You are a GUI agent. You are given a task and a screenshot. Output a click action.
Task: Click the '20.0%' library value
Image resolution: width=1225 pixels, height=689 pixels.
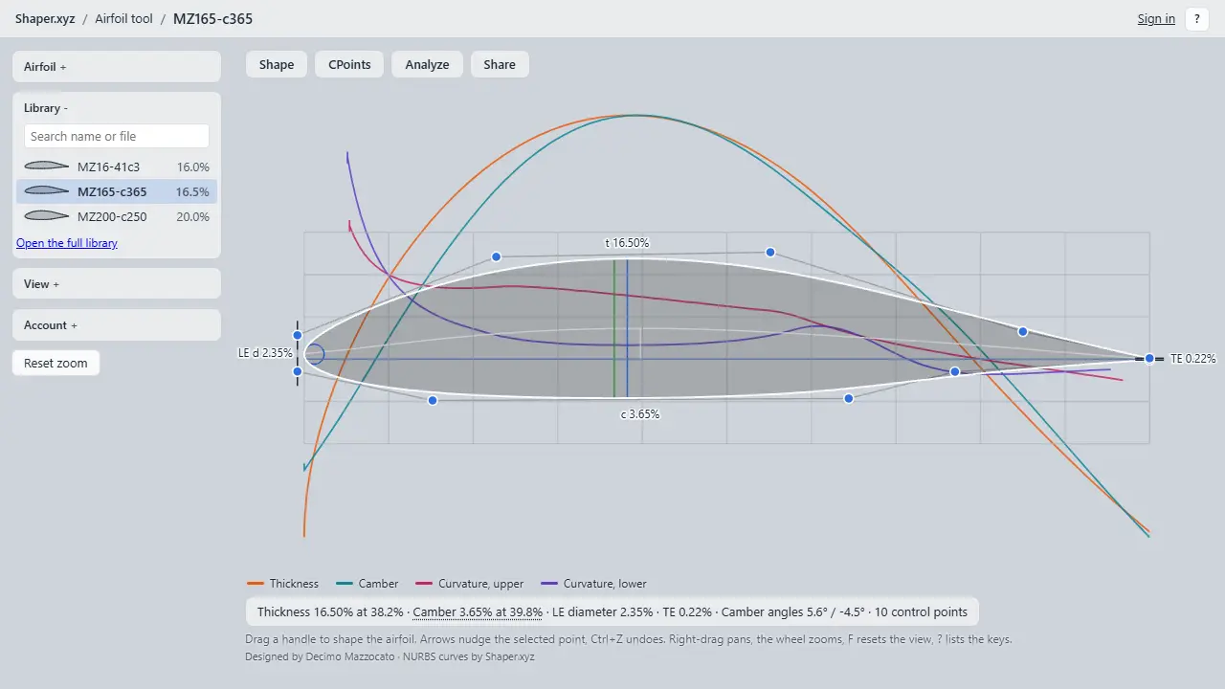click(x=193, y=216)
